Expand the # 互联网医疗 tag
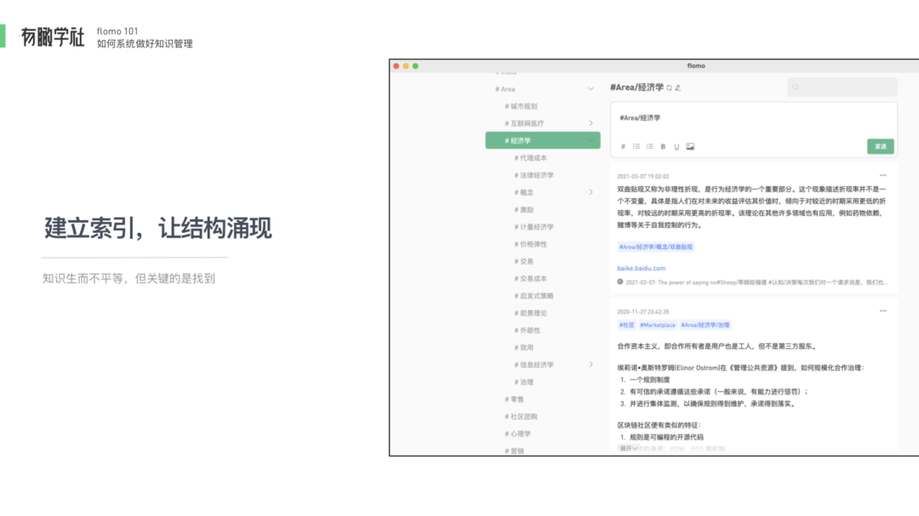 [x=591, y=123]
